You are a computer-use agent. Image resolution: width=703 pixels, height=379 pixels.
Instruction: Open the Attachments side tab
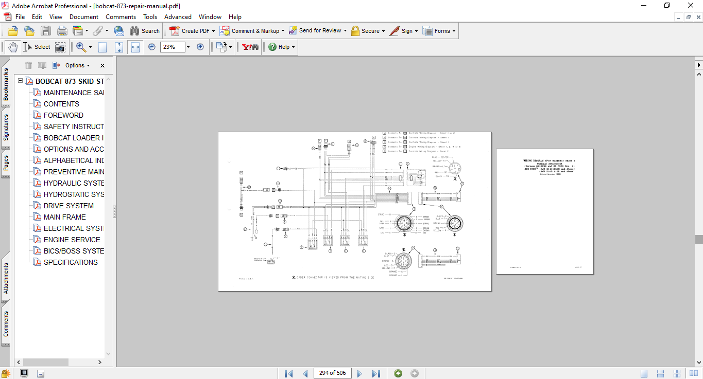point(6,278)
